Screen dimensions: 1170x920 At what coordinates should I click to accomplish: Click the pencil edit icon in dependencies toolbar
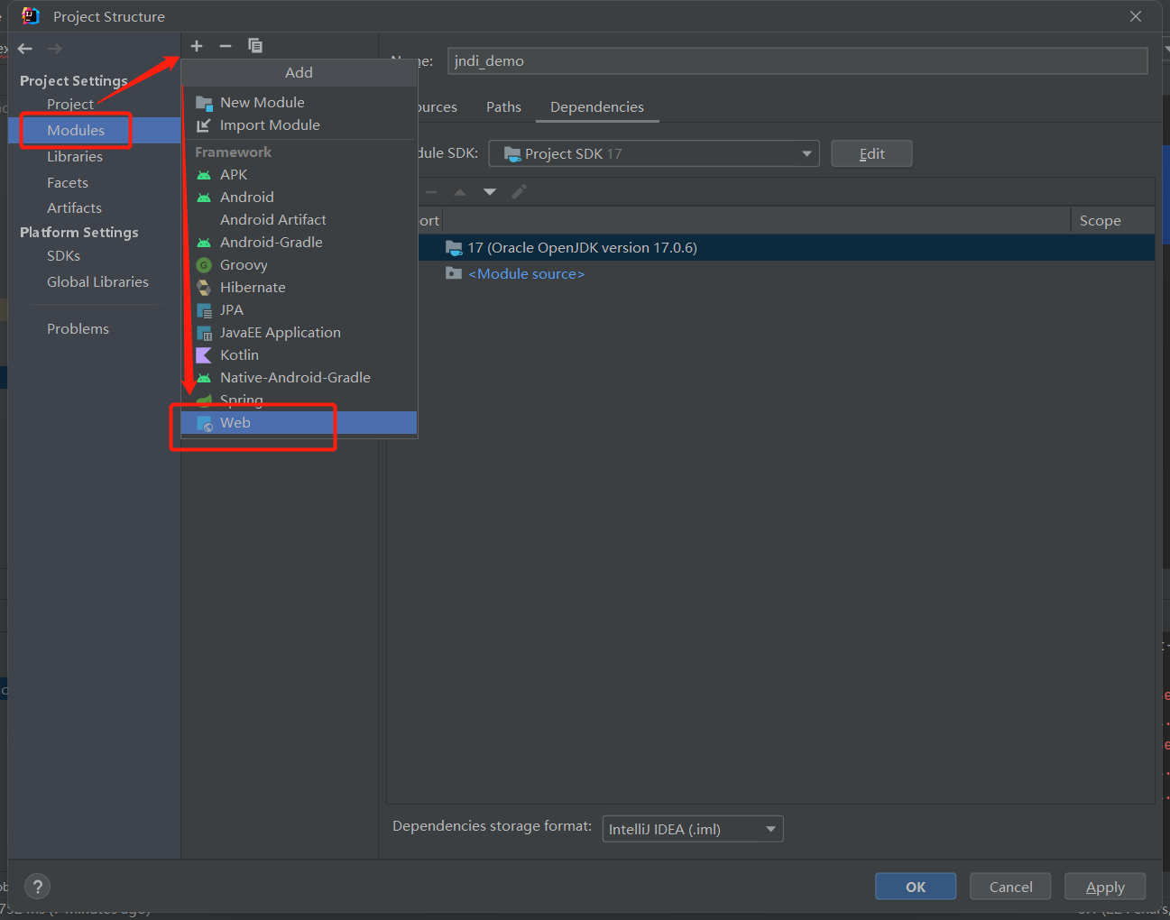click(x=519, y=191)
